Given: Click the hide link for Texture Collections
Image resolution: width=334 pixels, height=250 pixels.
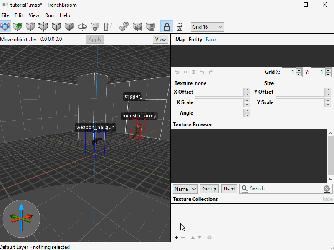Looking at the screenshot, I should (x=327, y=199).
